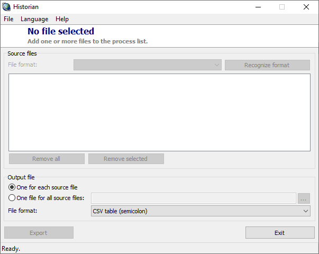The height and width of the screenshot is (254, 319).
Task: Select 'One file for all source files' option
Action: 12,198
